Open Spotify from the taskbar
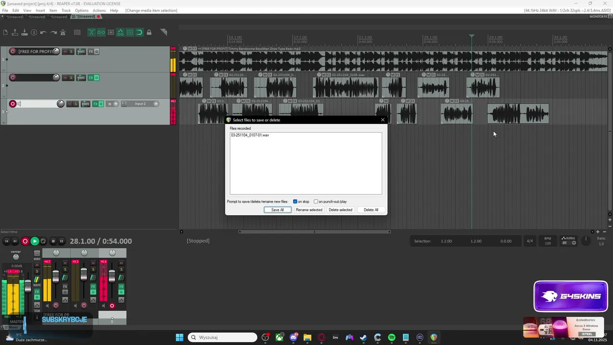The image size is (613, 345). click(x=391, y=338)
